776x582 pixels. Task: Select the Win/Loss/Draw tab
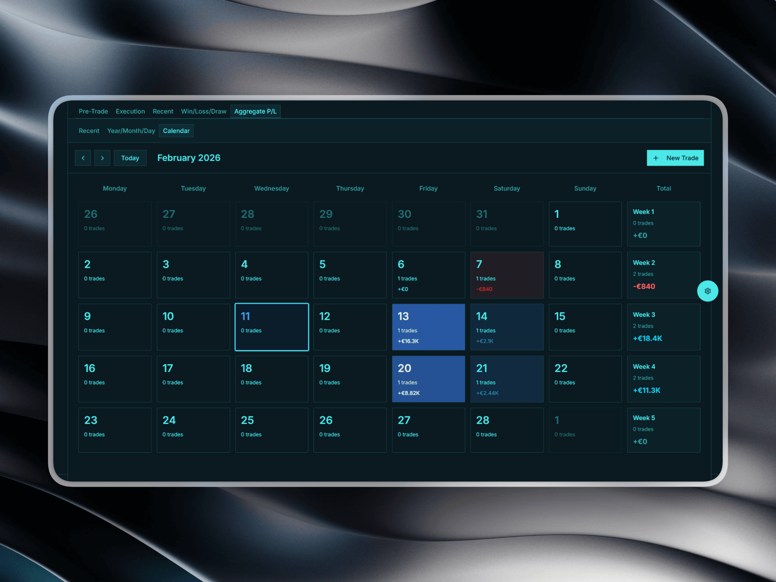click(204, 111)
